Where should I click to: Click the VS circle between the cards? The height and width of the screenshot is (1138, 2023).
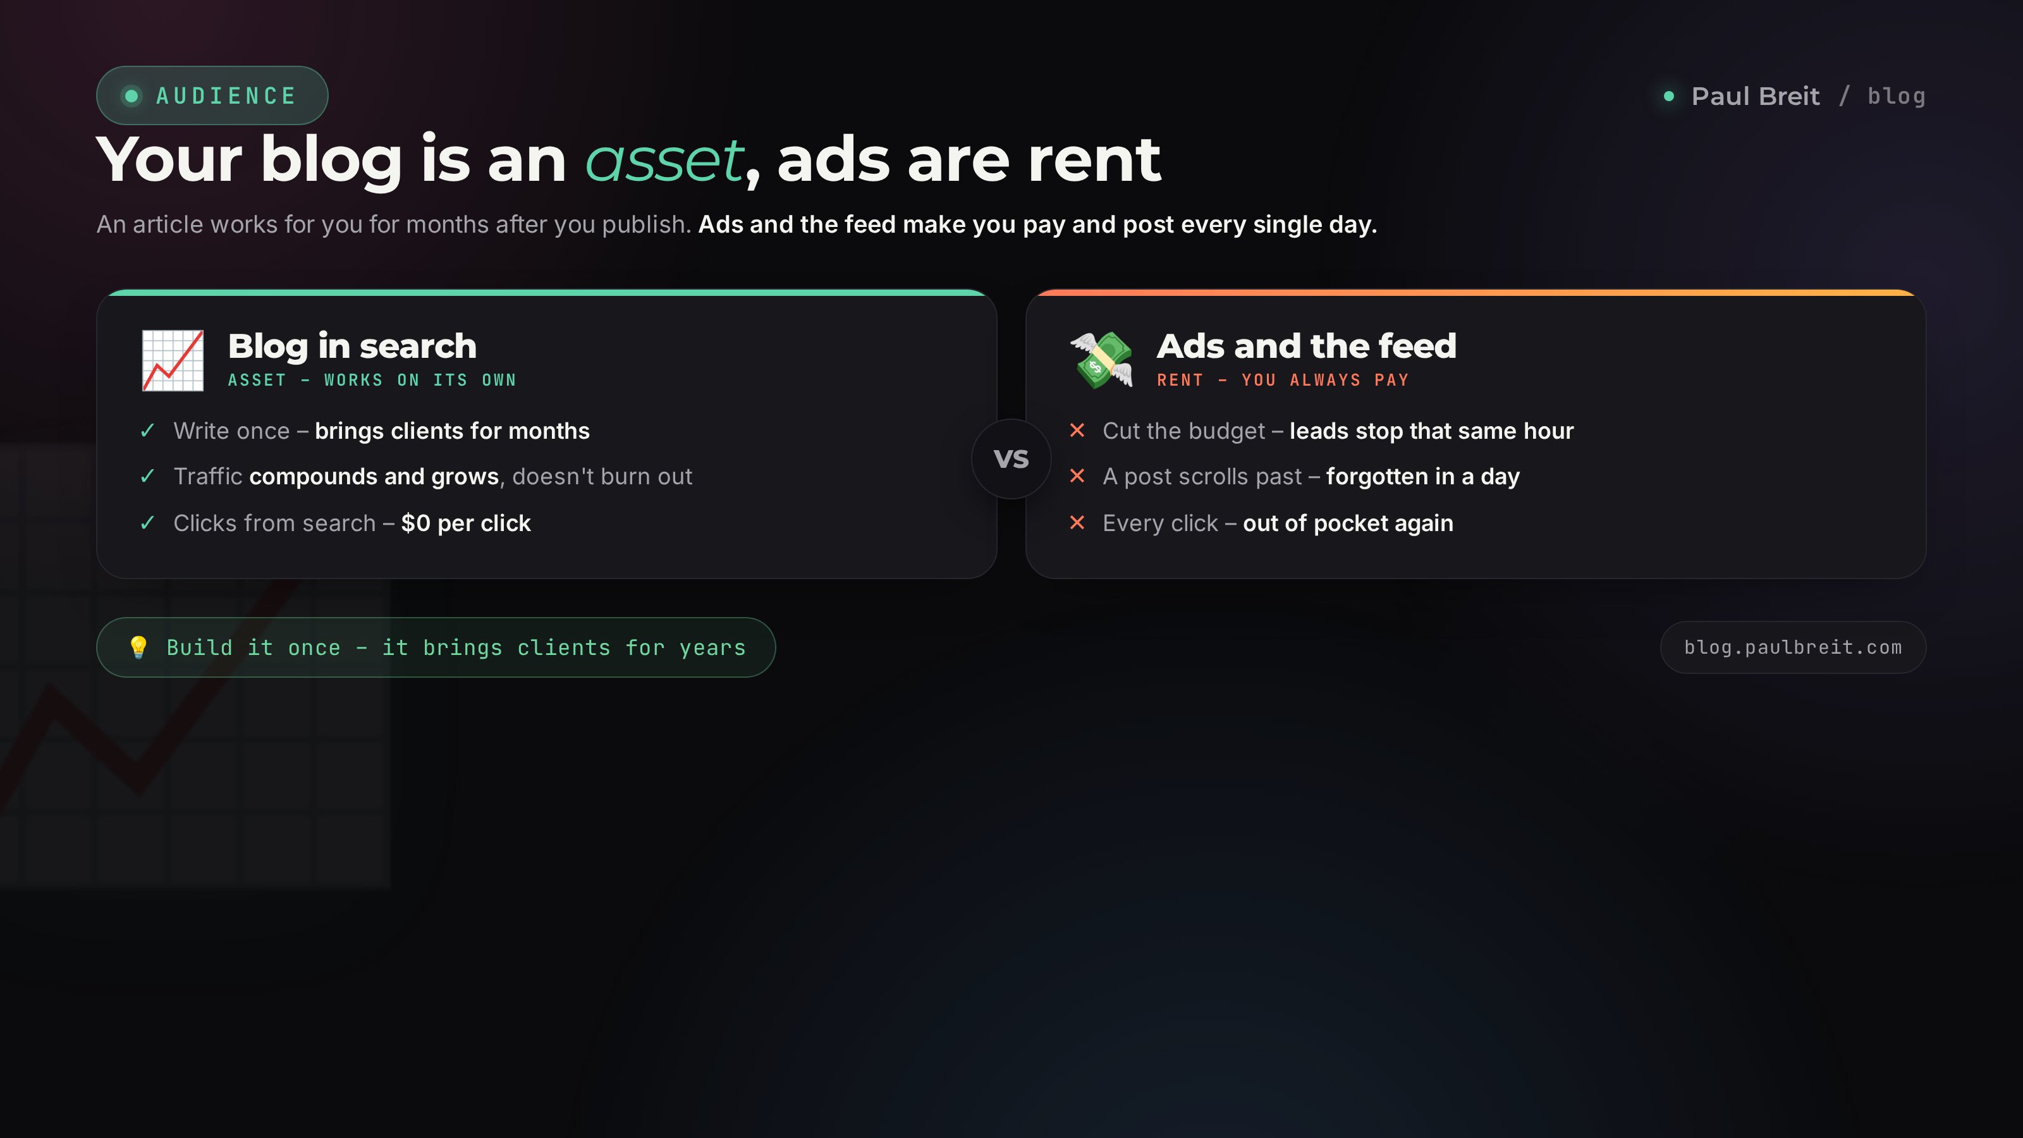point(1011,458)
